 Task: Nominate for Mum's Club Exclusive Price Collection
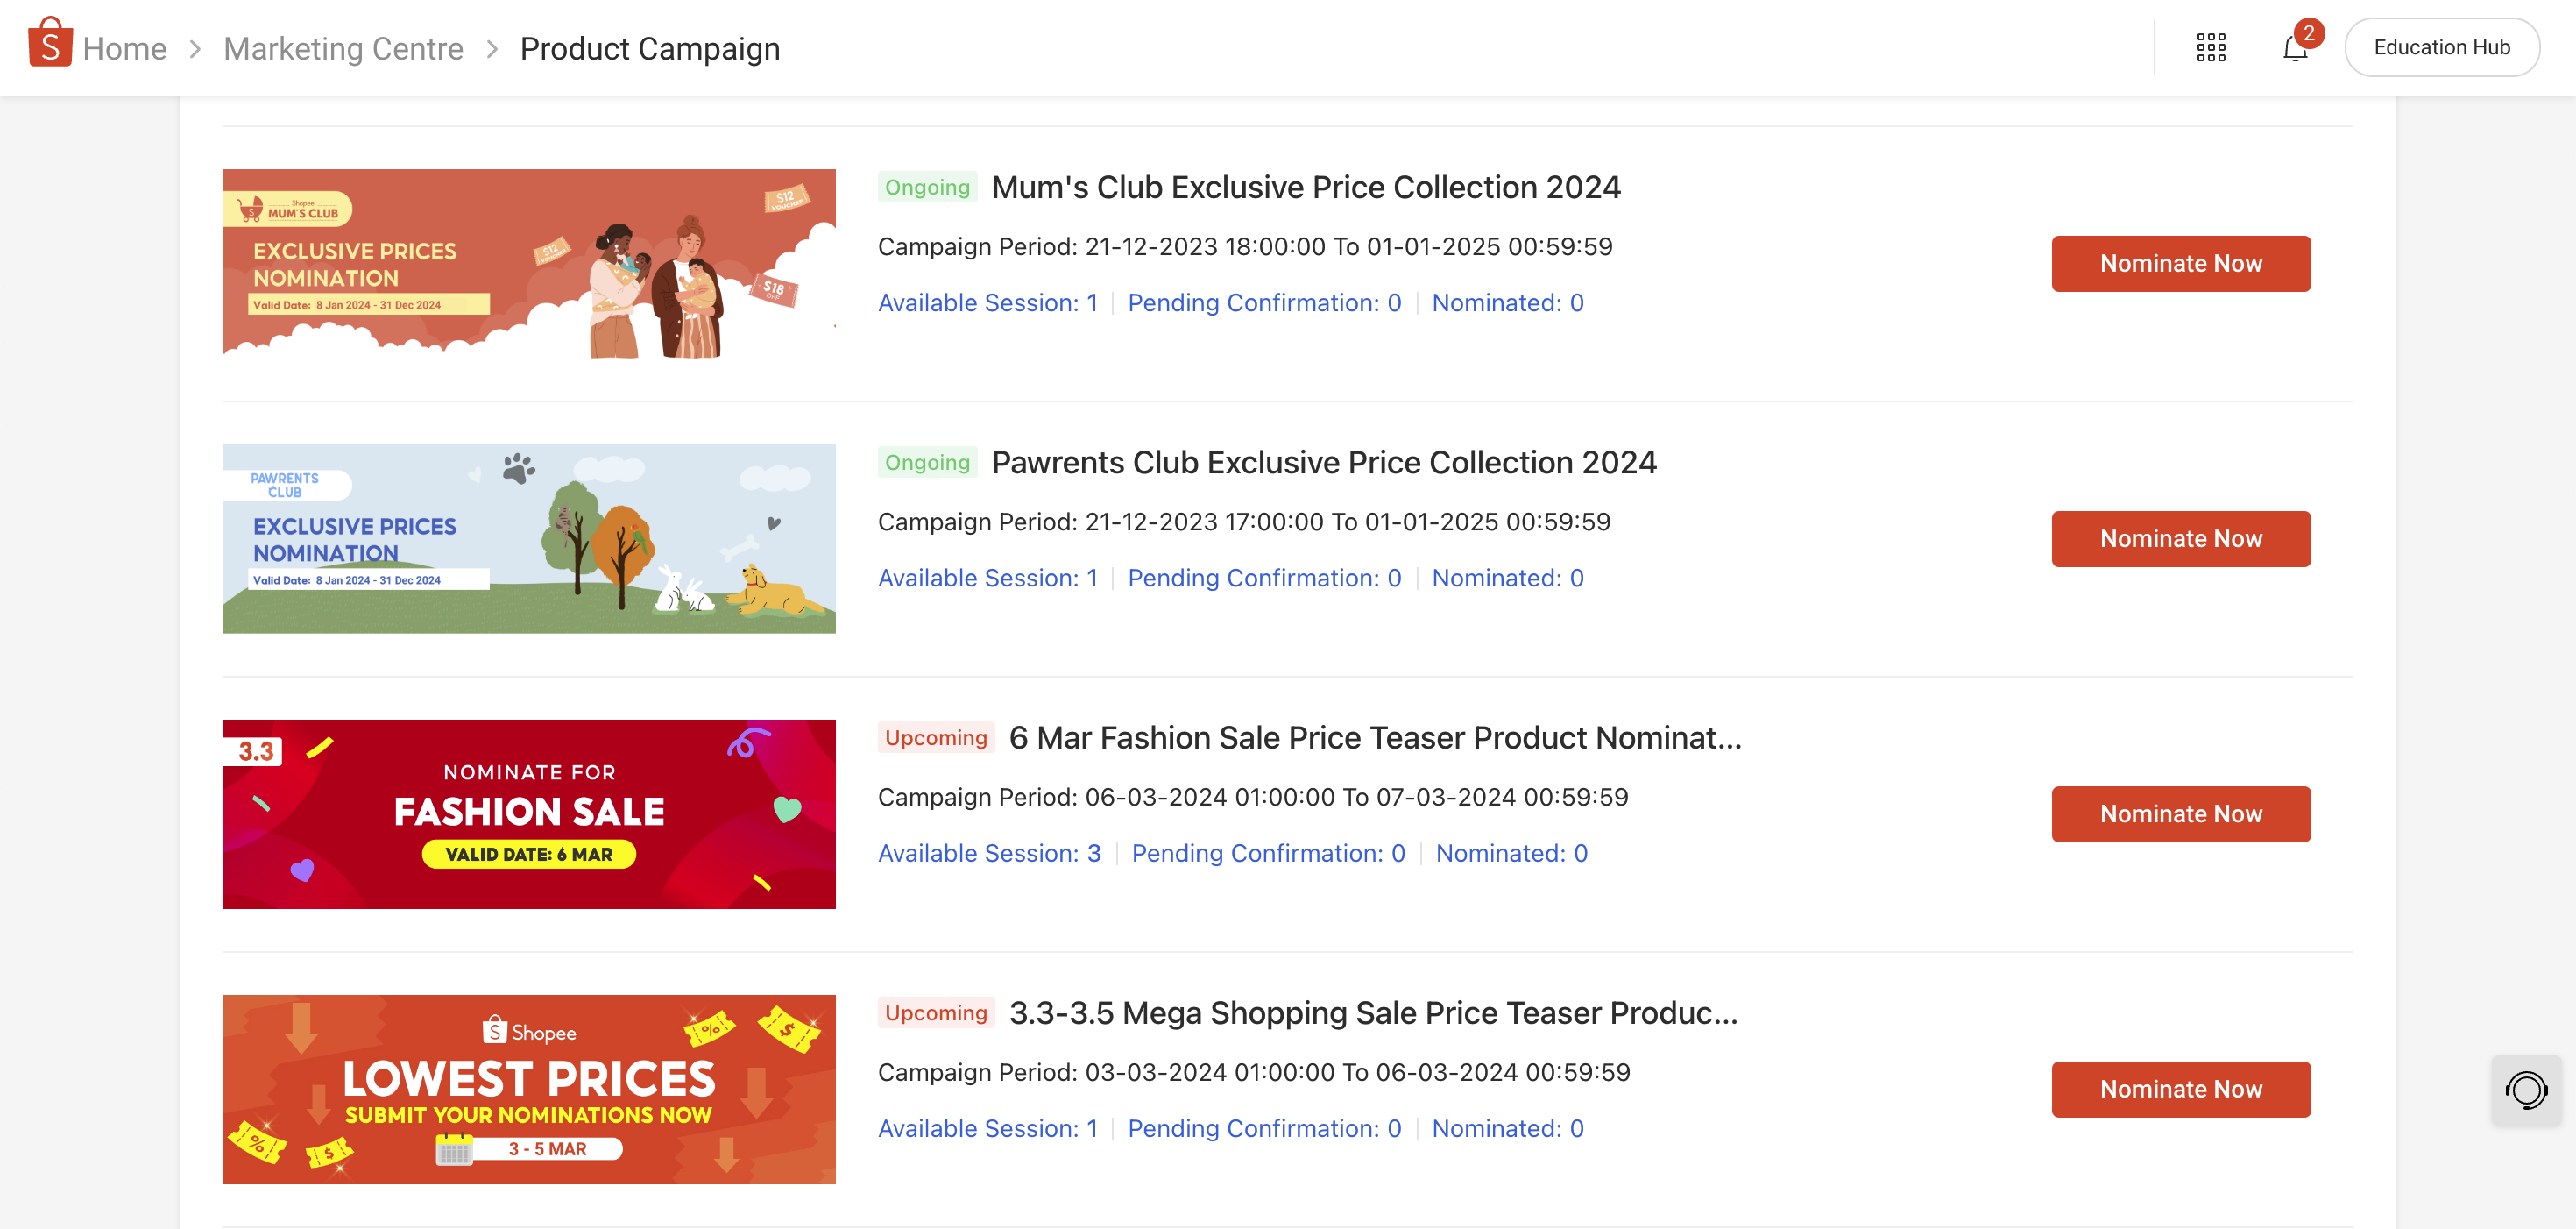tap(2180, 263)
